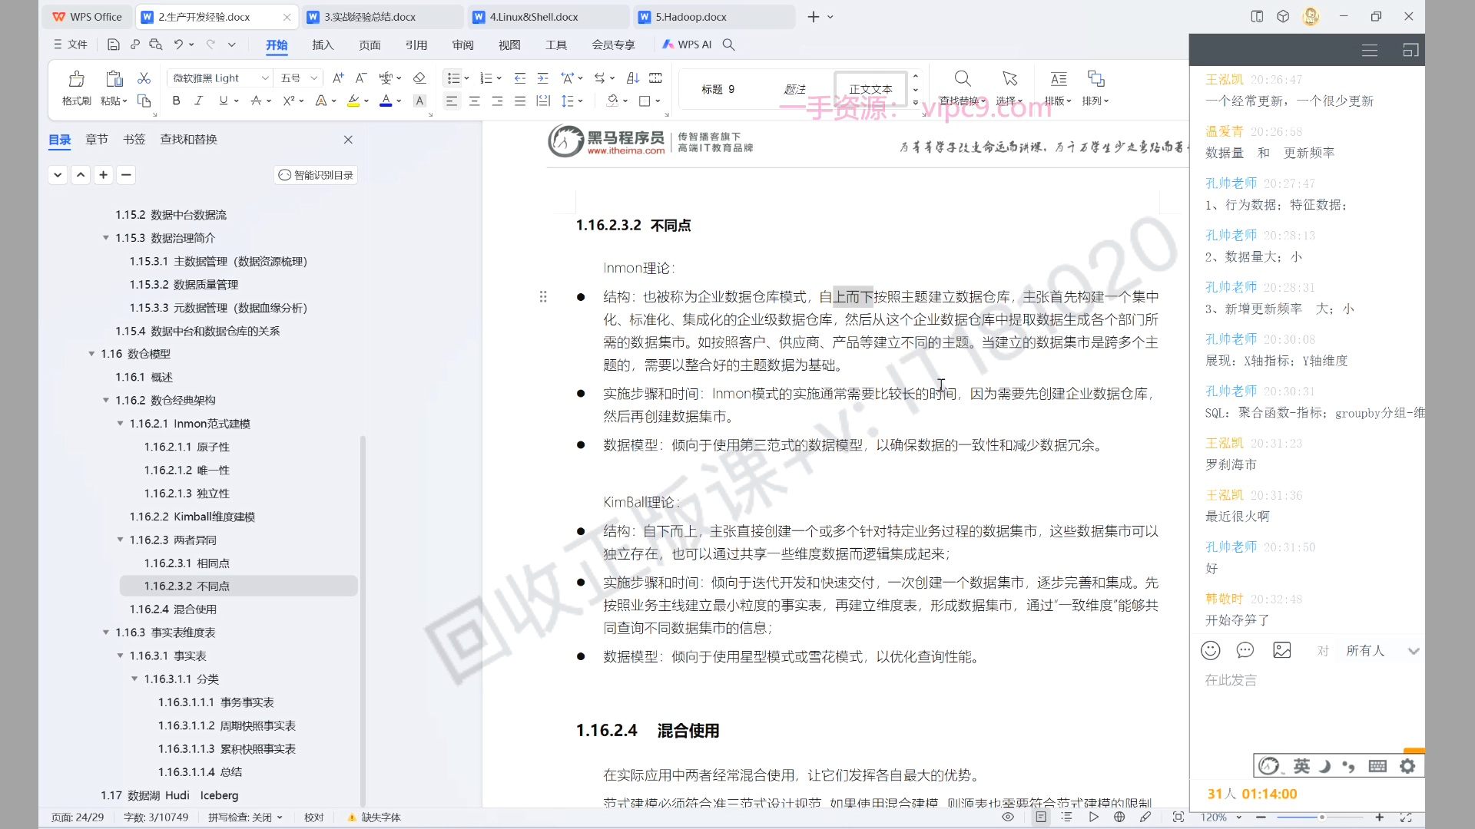Click the Find and Replace magnifier icon
The height and width of the screenshot is (829, 1475).
pos(962,79)
